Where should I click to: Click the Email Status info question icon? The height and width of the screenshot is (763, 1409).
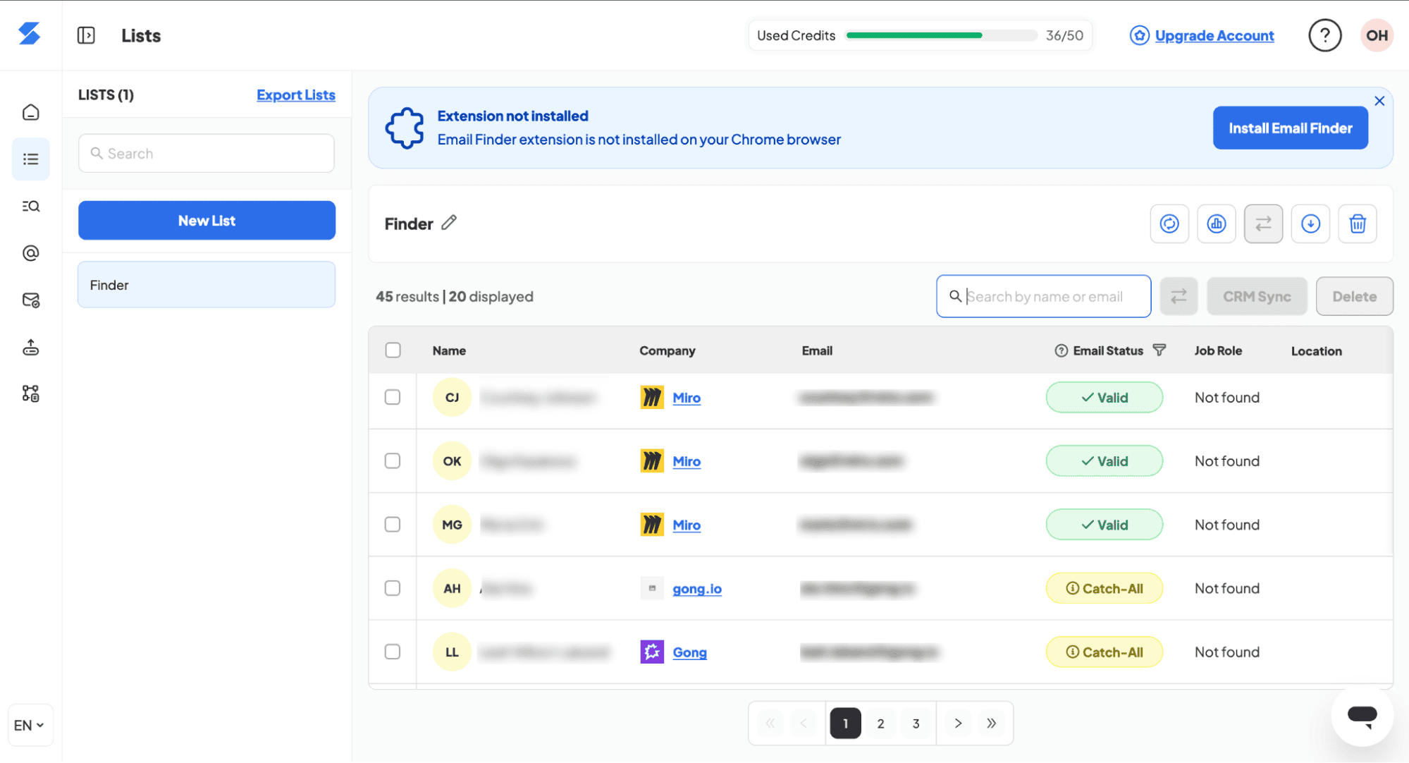click(x=1061, y=350)
